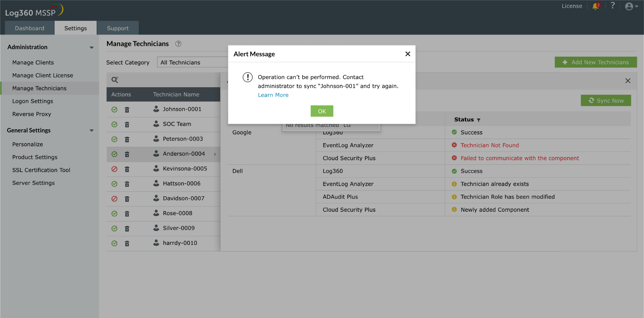Image resolution: width=644 pixels, height=318 pixels.
Task: Sort by the Status column filter
Action: [x=478, y=120]
